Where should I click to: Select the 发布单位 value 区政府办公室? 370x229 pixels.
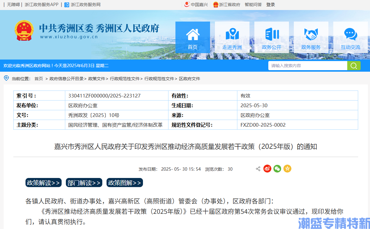click(x=83, y=105)
